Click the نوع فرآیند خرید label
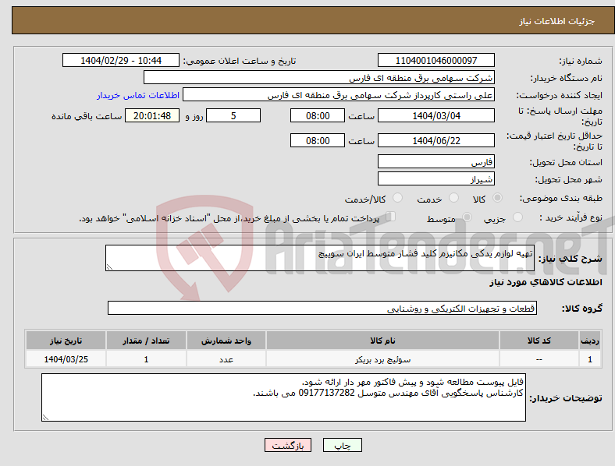This screenshot has width=615, height=466. (x=571, y=217)
